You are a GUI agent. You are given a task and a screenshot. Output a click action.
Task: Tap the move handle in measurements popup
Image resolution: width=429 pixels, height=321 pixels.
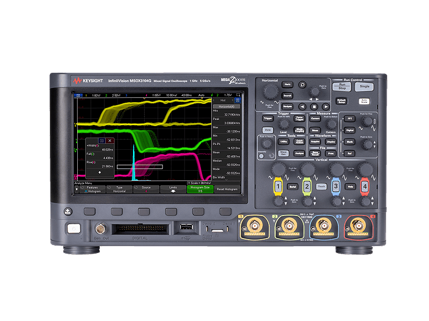(100, 172)
